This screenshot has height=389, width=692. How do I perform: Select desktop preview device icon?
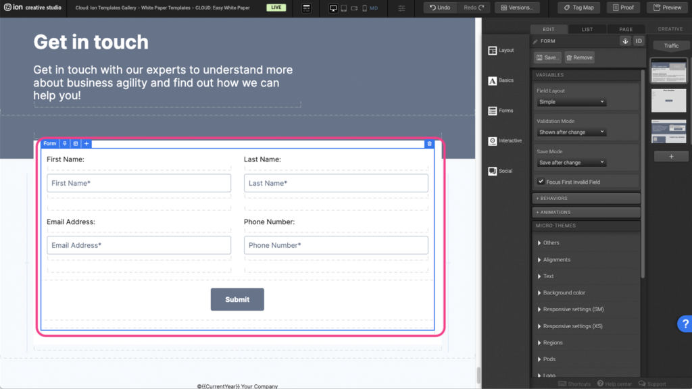(x=333, y=8)
